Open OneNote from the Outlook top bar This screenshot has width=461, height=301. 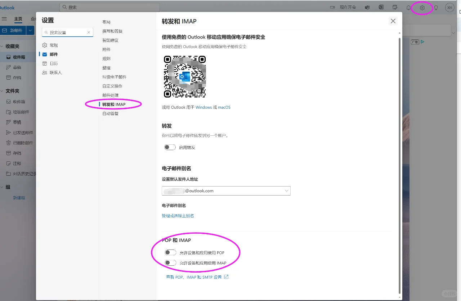(x=381, y=7)
